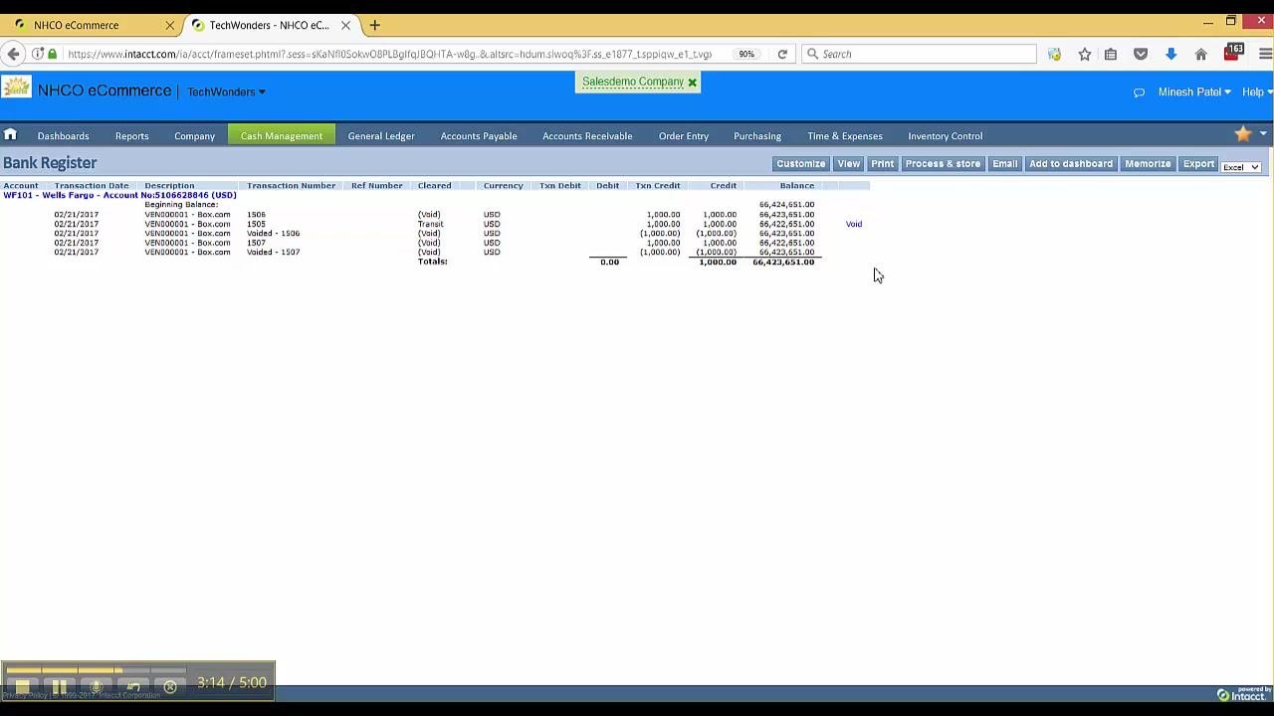
Task: Click the browser home button icon
Action: pos(1200,54)
